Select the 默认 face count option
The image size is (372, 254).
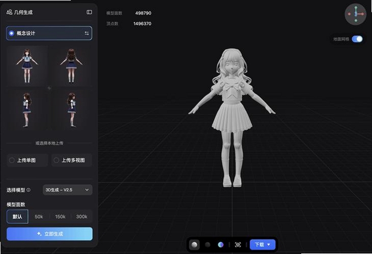[17, 216]
